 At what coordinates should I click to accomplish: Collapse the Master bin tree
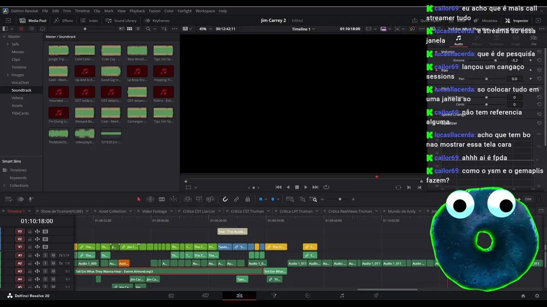coord(4,37)
